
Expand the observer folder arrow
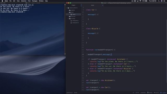(68, 16)
